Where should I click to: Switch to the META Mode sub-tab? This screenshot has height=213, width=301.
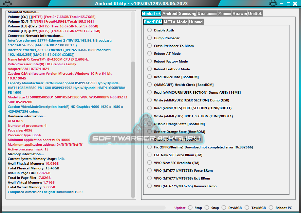[176, 22]
